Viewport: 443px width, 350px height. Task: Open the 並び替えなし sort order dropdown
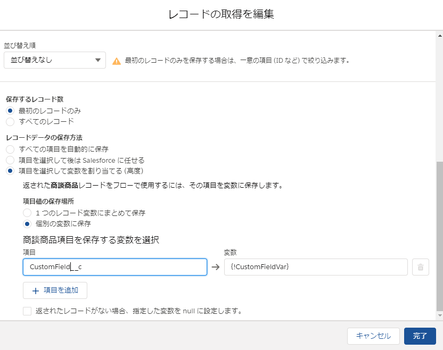(55, 60)
